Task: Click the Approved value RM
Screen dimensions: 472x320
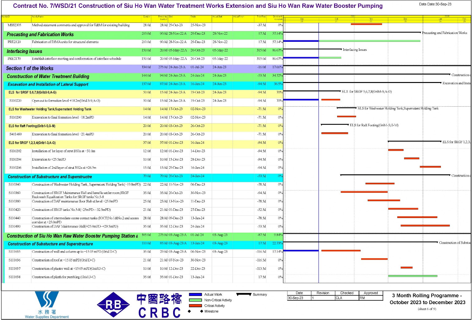Action: click(362, 298)
